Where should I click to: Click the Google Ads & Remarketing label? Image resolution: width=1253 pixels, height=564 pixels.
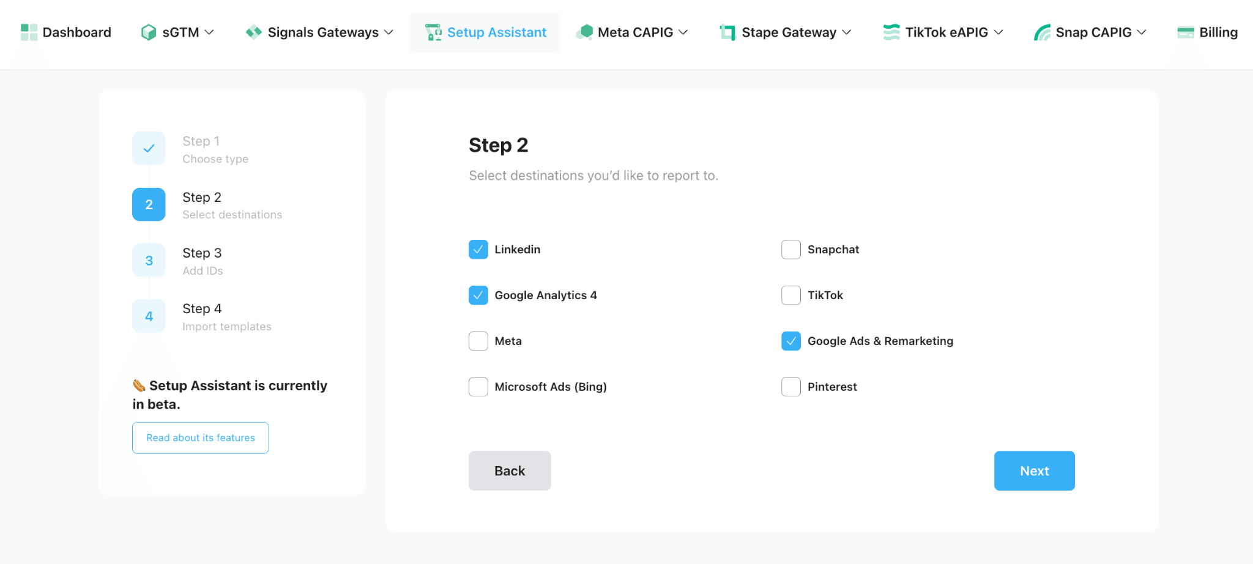(x=880, y=341)
